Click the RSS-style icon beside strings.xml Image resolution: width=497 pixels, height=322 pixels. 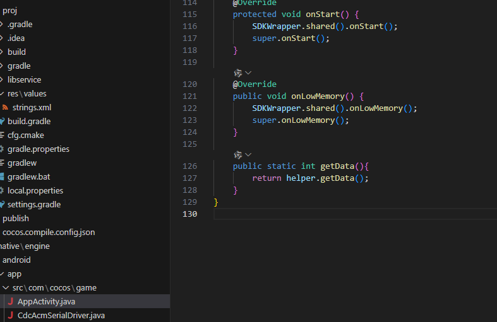point(5,108)
